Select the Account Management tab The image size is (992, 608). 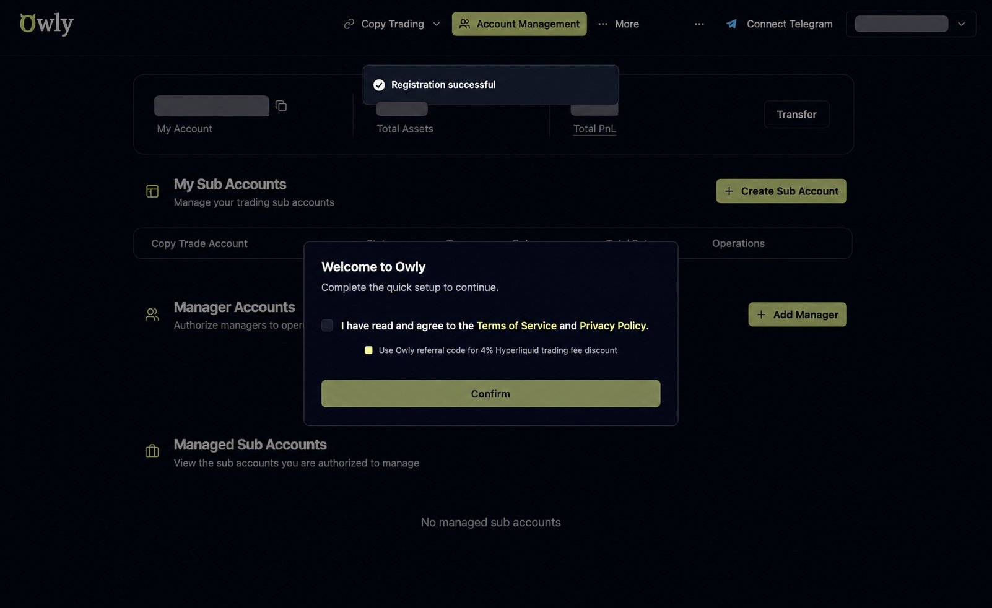519,24
